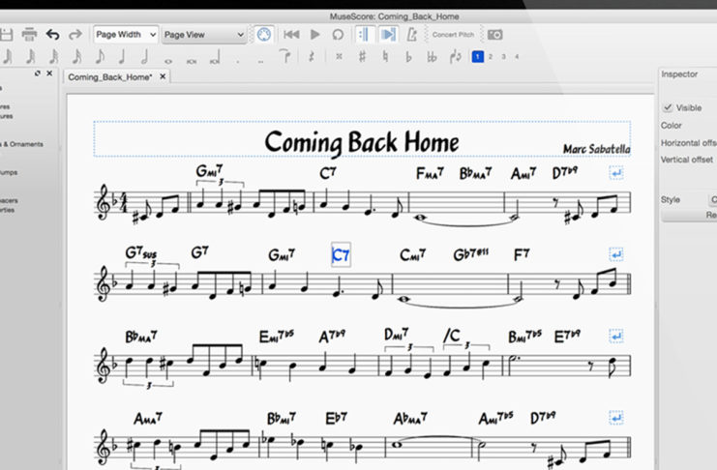Image resolution: width=717 pixels, height=470 pixels.
Task: Toggle play repeats button
Action: coord(364,35)
